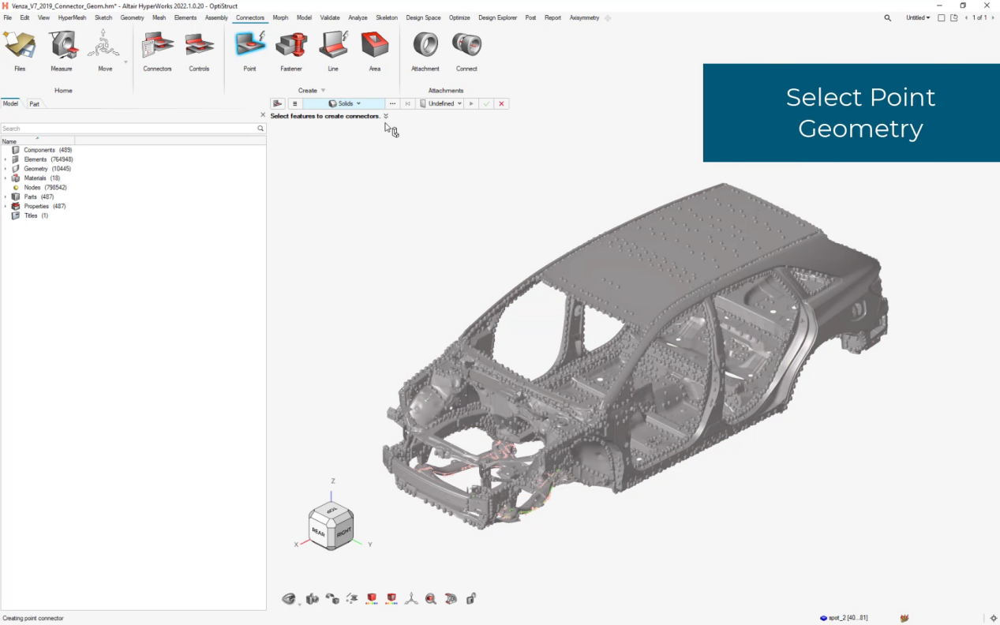Activate the Move tool
The image size is (1000, 625).
(x=104, y=51)
